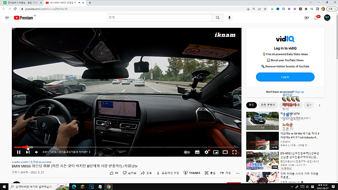Expand filter chips with right chevron

click(x=319, y=105)
